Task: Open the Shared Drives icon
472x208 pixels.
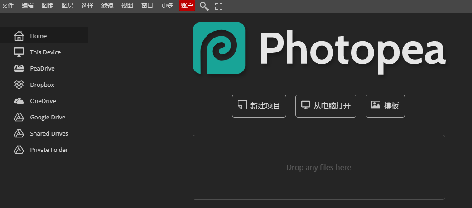Action: [19, 133]
